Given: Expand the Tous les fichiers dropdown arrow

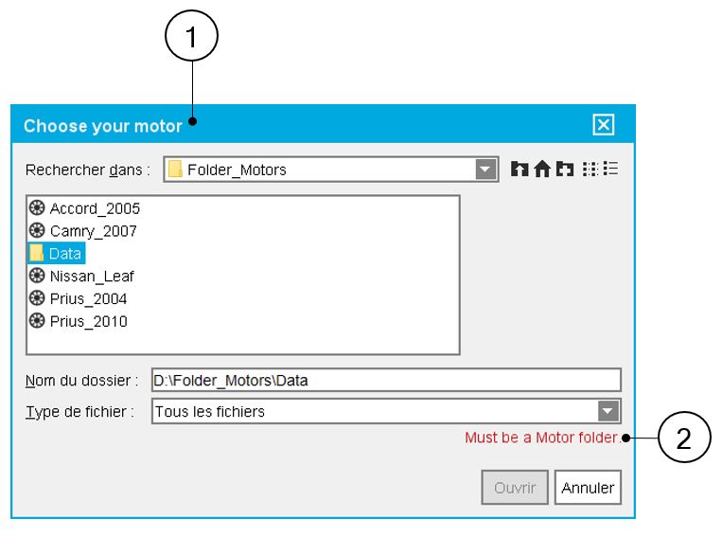Looking at the screenshot, I should click(x=608, y=411).
